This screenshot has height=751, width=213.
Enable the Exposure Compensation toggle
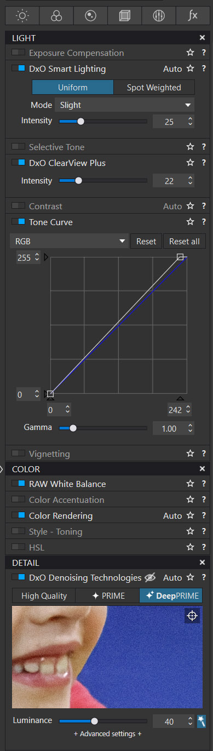coord(19,53)
